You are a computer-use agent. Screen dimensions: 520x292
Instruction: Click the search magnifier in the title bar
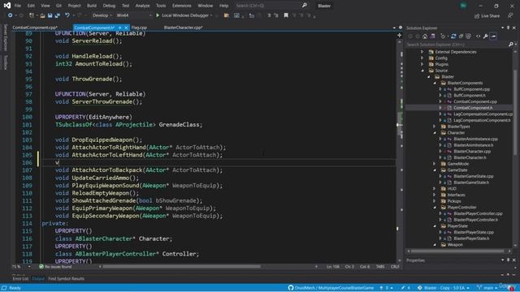click(304, 6)
